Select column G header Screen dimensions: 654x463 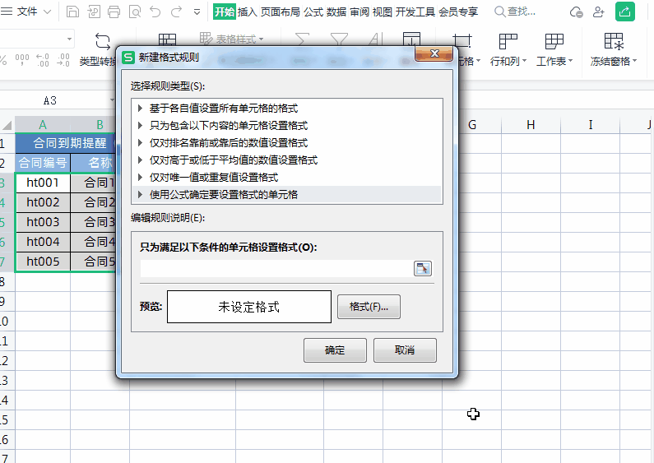[x=472, y=125]
